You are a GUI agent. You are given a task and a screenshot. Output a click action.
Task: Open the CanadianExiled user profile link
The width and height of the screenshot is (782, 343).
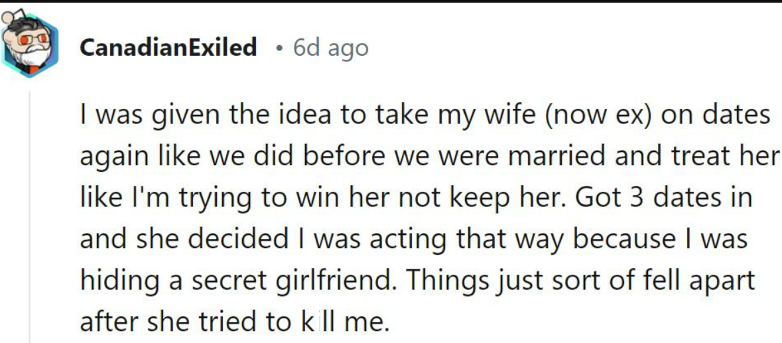pos(167,48)
